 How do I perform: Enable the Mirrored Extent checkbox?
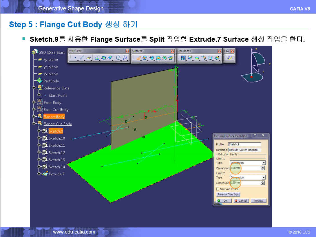218,189
